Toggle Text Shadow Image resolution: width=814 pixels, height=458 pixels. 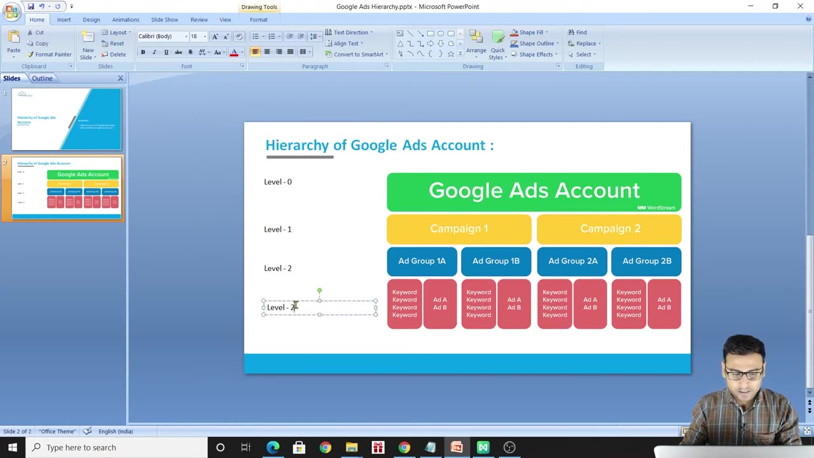coord(190,52)
